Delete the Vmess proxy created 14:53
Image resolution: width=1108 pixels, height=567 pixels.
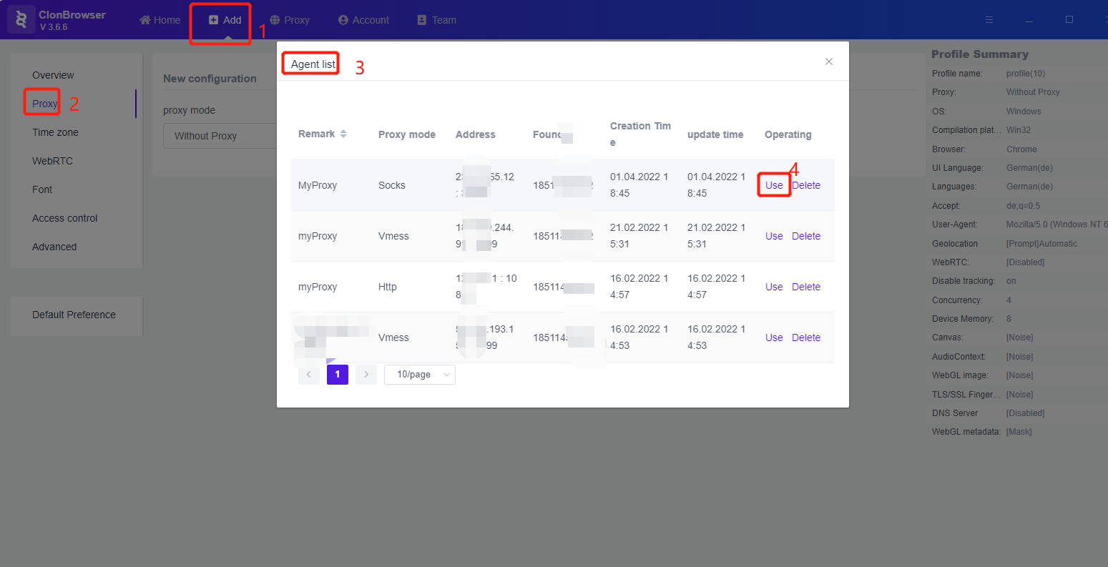[806, 337]
